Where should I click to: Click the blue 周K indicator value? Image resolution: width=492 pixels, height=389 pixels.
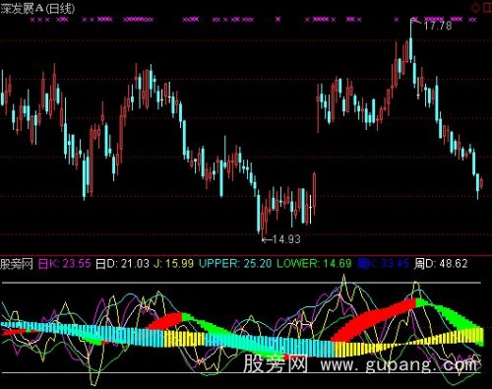tap(383, 263)
